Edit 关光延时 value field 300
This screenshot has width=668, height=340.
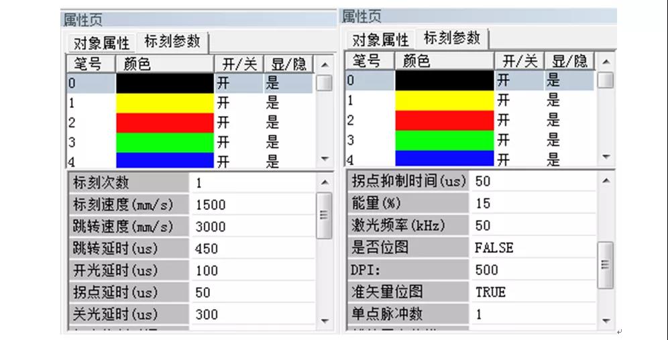(253, 315)
